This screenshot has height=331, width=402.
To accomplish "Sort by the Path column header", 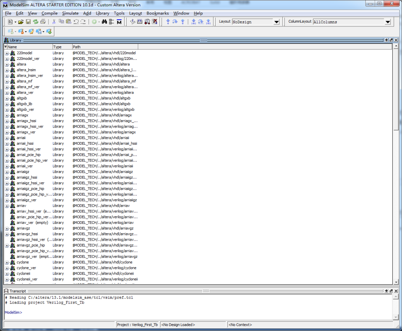I will 105,47.
